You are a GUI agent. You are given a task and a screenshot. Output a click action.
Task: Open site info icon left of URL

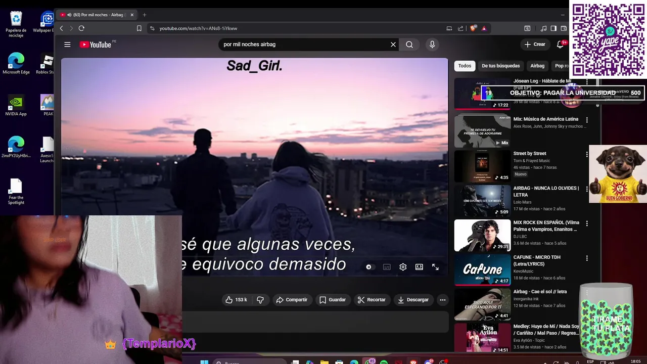pyautogui.click(x=152, y=28)
